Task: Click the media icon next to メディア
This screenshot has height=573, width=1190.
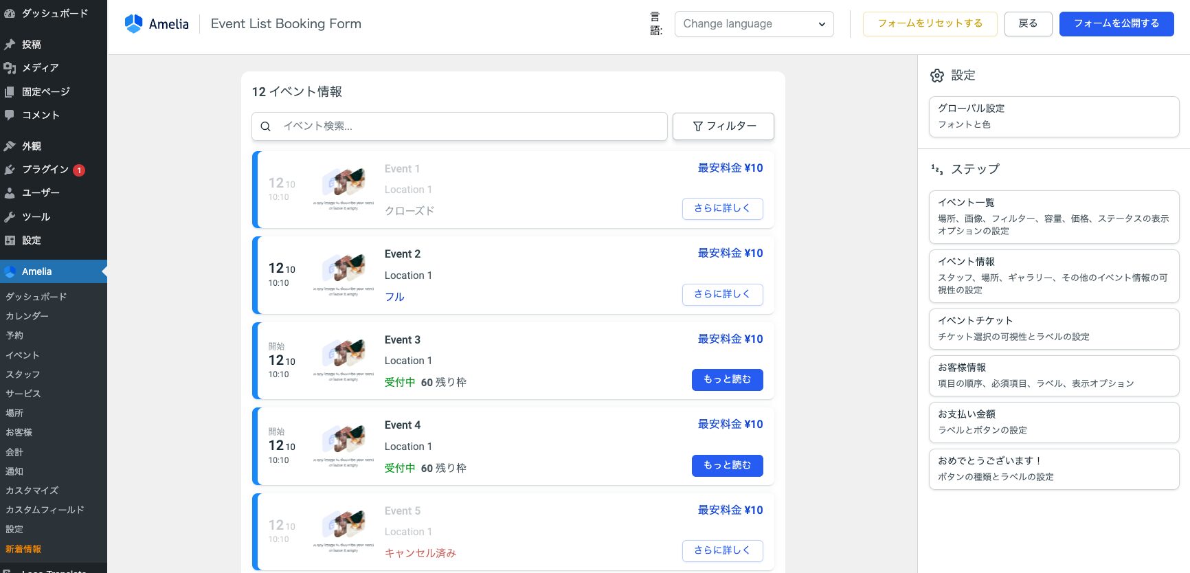Action: [10, 68]
